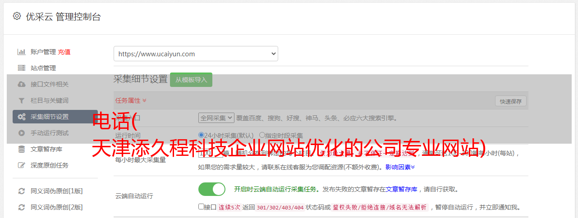
Task: Click the 云端自动运行 label
Action: click(134, 196)
